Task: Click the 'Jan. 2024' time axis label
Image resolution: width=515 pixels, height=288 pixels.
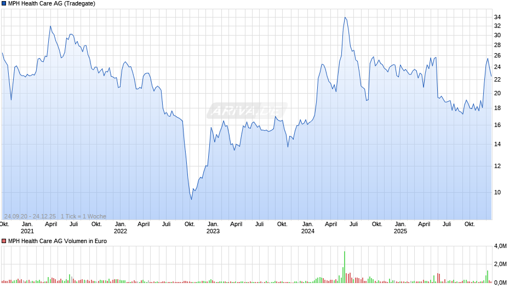Action: [x=308, y=228]
